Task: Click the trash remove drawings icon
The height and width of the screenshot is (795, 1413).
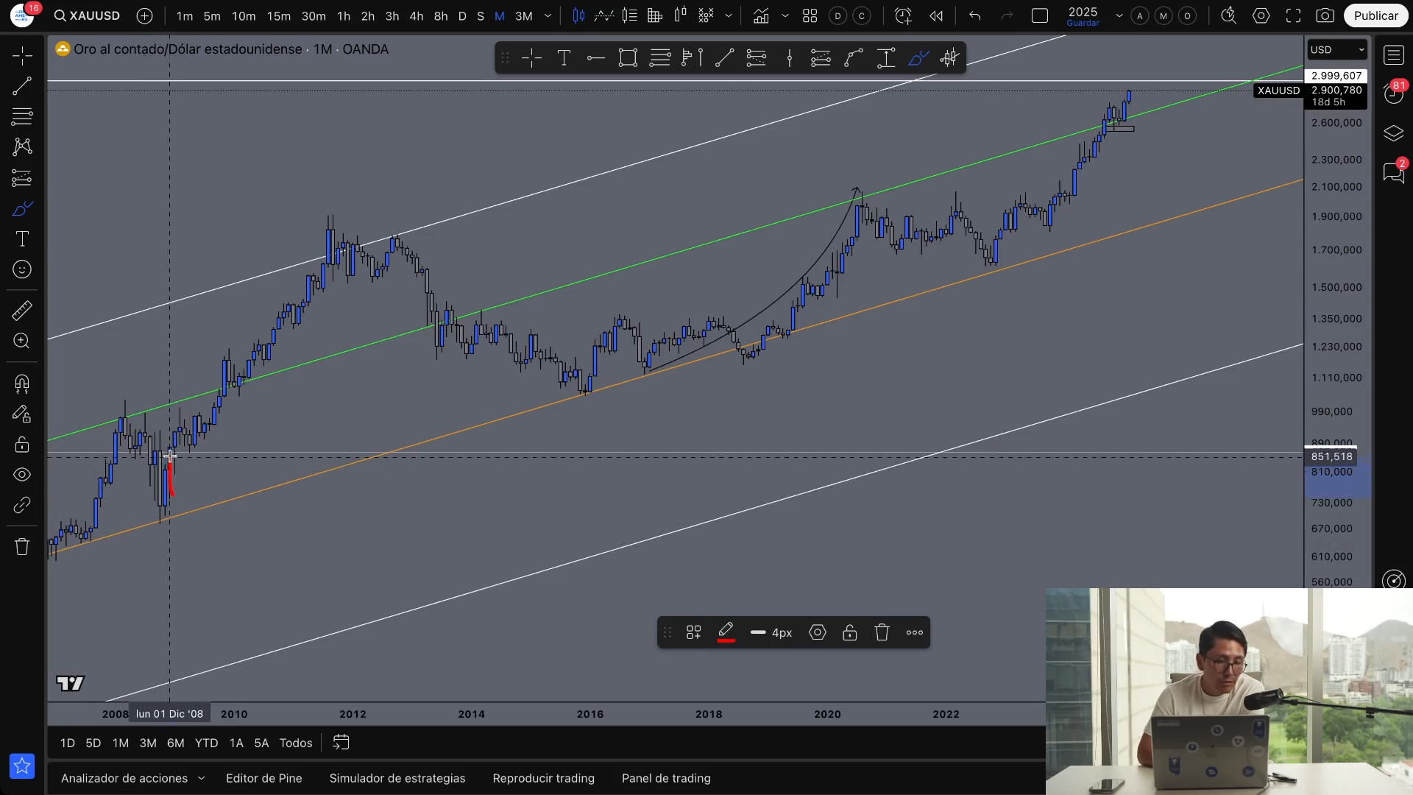Action: pyautogui.click(x=22, y=547)
